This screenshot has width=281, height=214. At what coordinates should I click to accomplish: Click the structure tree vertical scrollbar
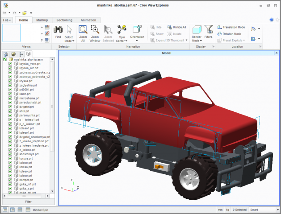click(52, 125)
